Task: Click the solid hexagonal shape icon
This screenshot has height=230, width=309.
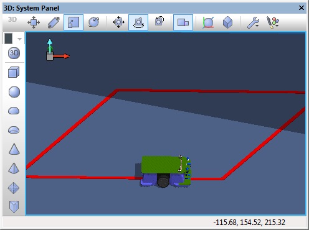Action: point(227,22)
